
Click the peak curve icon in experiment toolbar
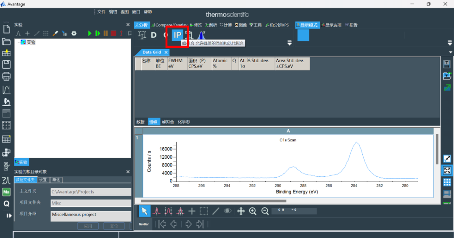[x=18, y=33]
